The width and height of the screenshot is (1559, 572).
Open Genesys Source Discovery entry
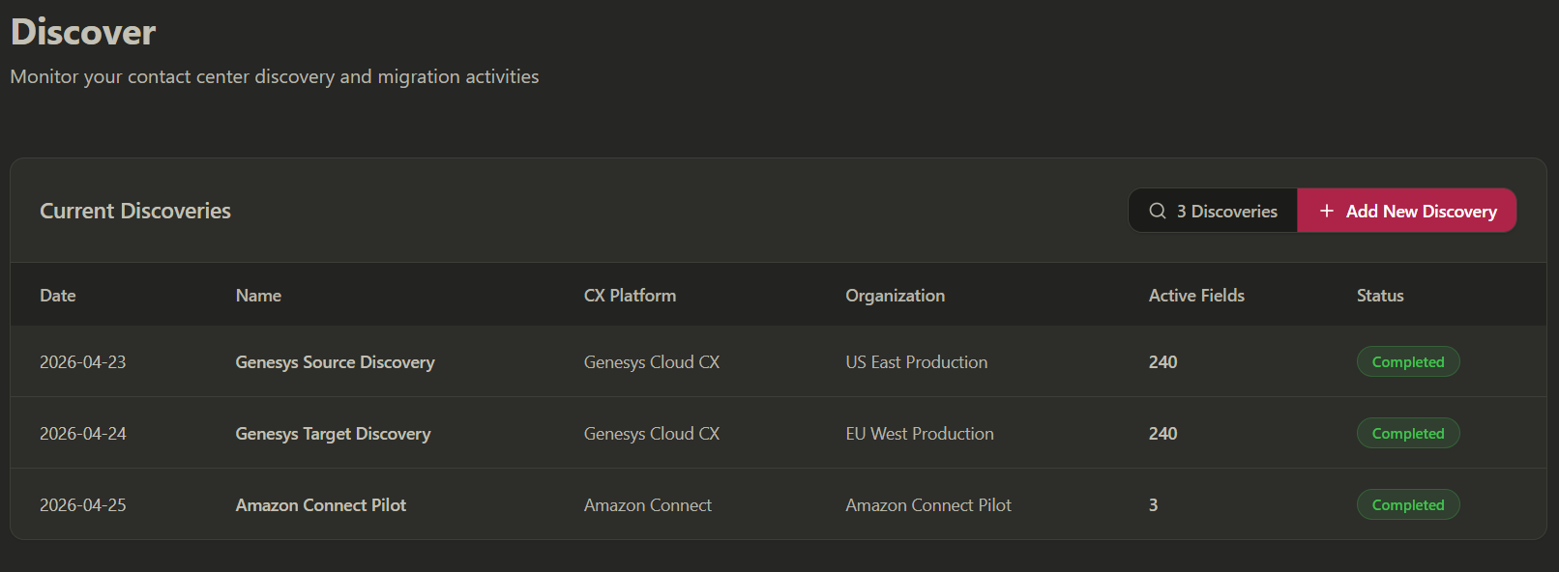[x=335, y=362]
